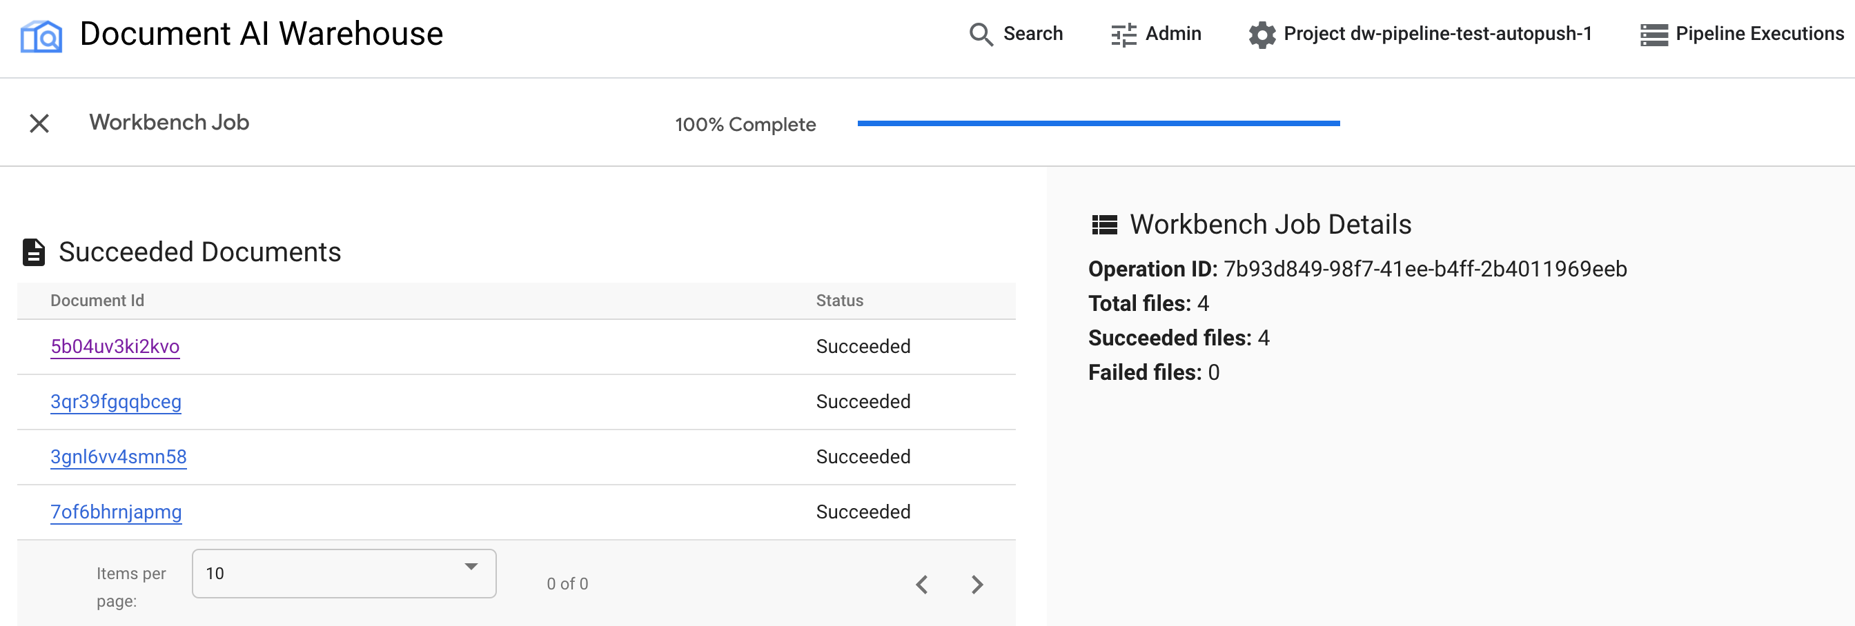Click the Document AI Warehouse title text
Viewport: 1855px width, 626px height.
[x=261, y=34]
